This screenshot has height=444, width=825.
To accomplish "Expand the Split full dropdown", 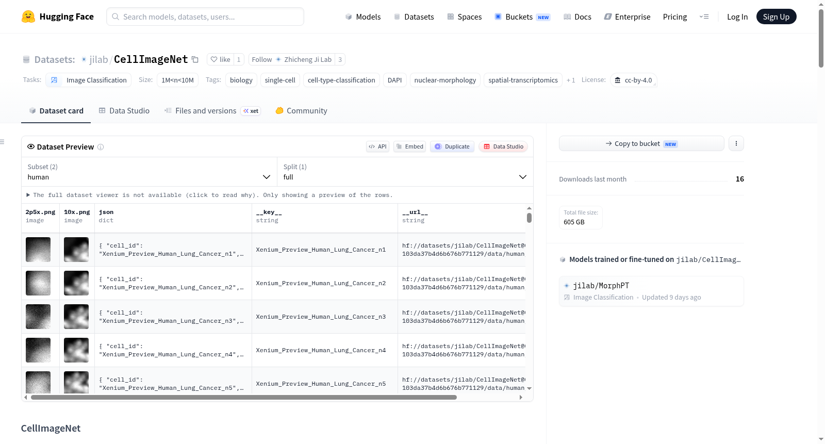I will point(405,172).
